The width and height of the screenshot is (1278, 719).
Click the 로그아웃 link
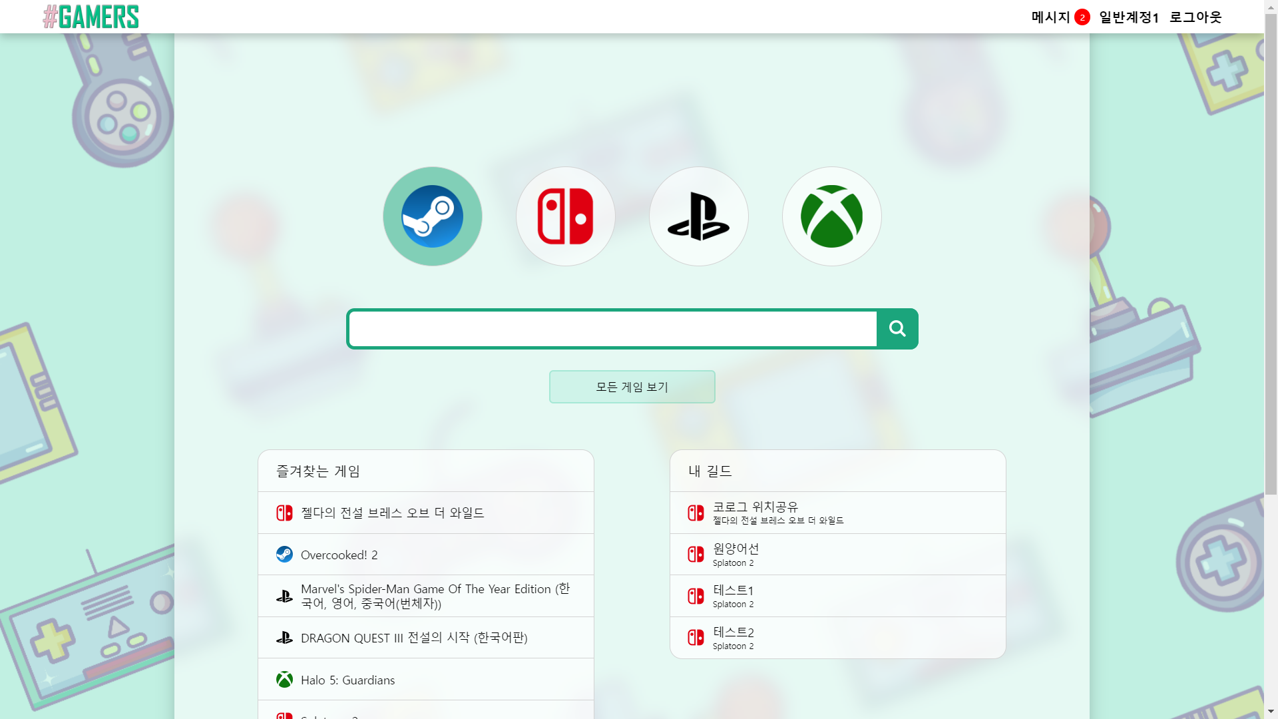[1196, 17]
